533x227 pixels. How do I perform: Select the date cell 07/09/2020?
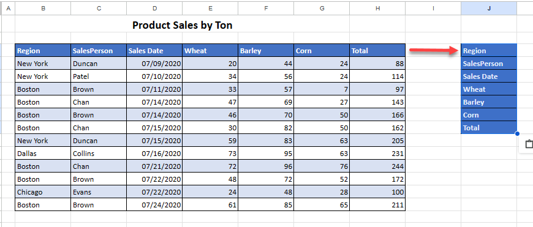(154, 64)
